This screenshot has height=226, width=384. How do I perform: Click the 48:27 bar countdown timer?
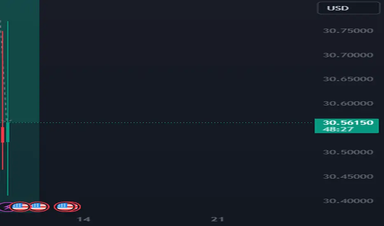[338, 129]
